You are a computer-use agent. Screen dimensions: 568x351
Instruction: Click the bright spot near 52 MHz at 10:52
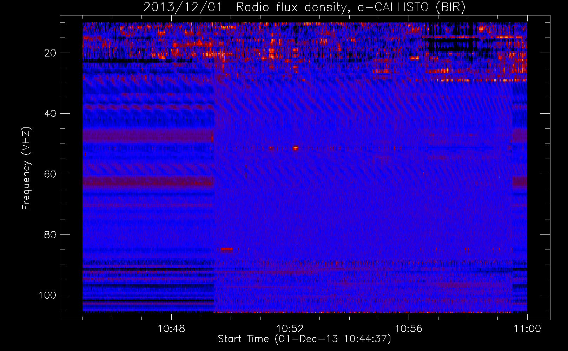coord(296,148)
